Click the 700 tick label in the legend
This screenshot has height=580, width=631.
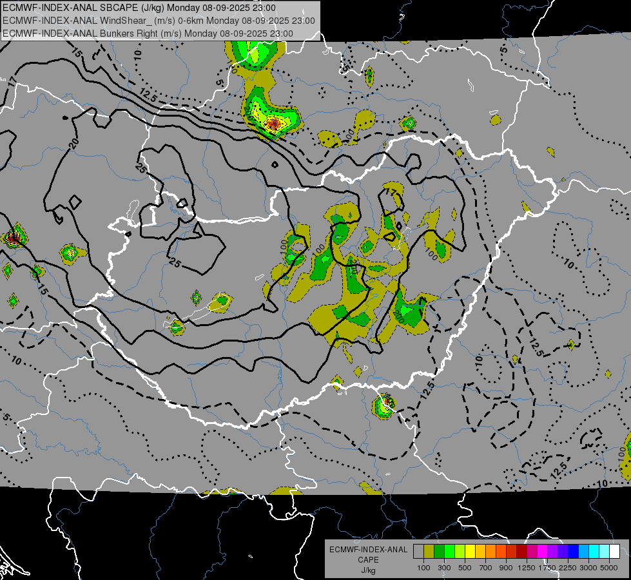tap(486, 568)
